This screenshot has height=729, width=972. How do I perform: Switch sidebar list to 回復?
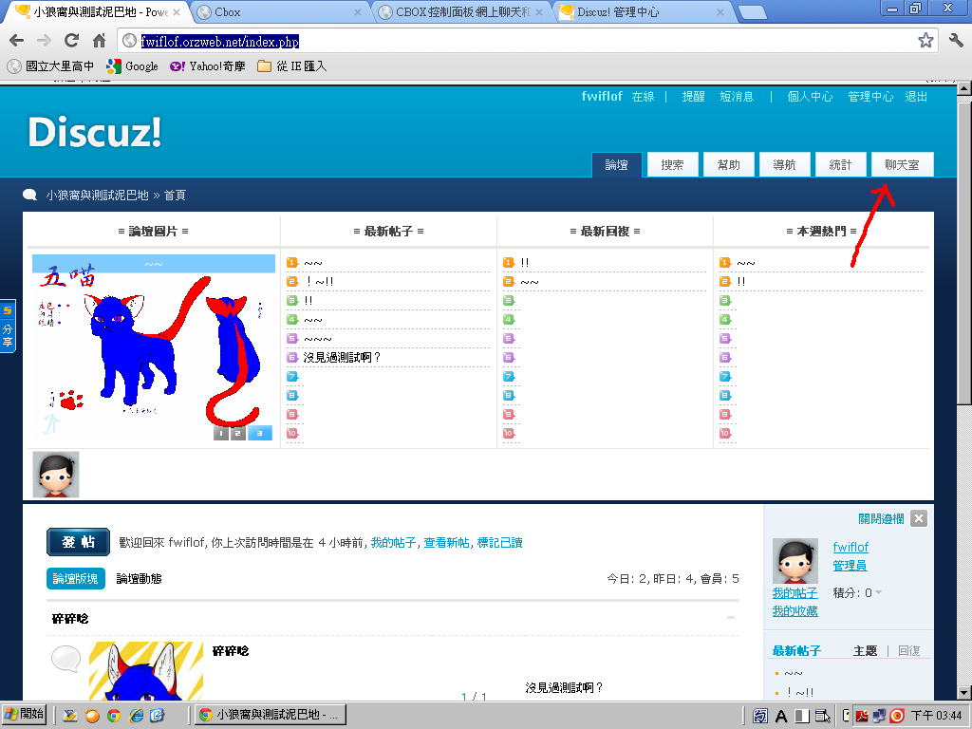[909, 651]
